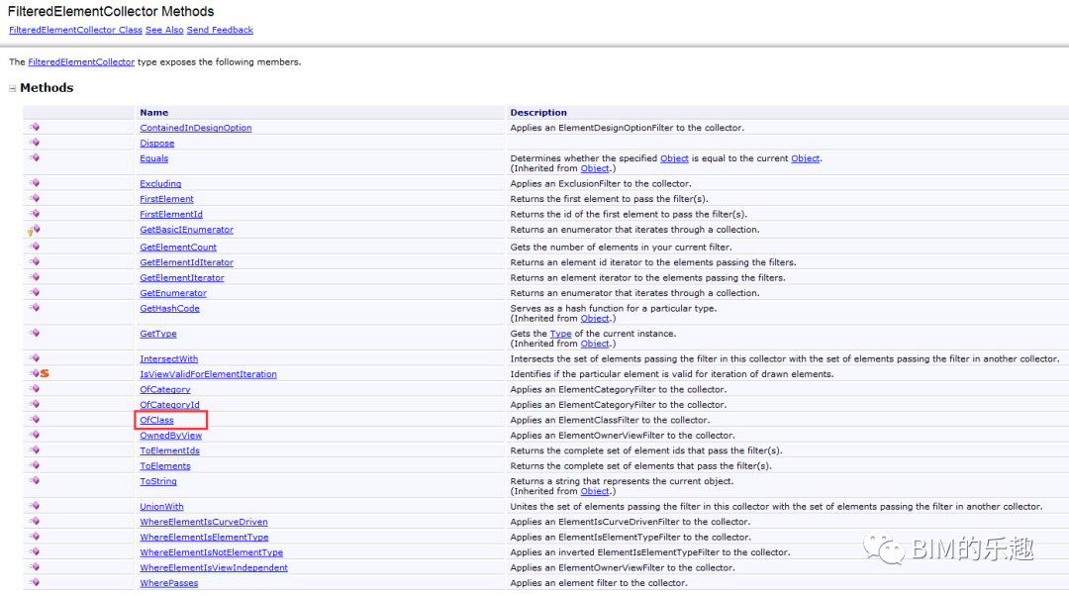Open Object link in GetType inherited note

click(x=595, y=344)
